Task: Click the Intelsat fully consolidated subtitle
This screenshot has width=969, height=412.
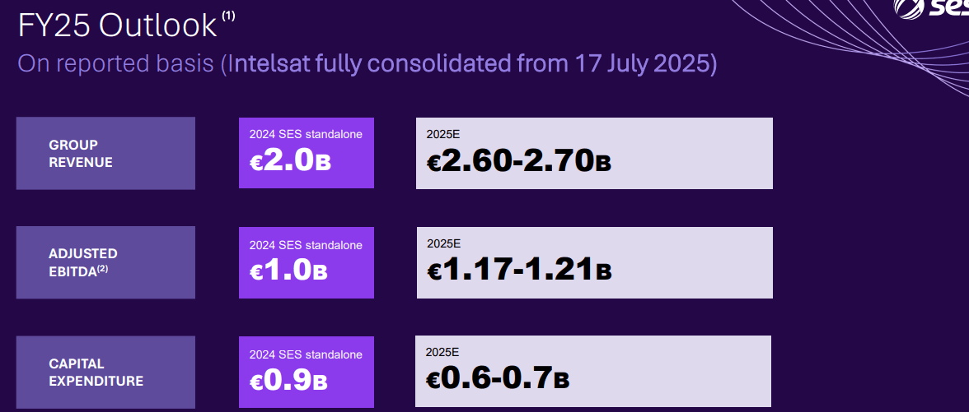Action: point(367,64)
